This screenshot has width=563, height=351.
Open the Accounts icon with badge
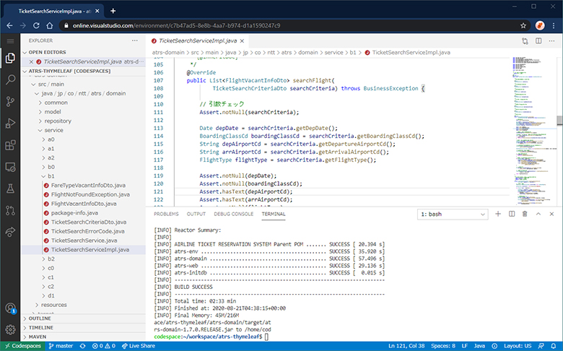[10, 308]
